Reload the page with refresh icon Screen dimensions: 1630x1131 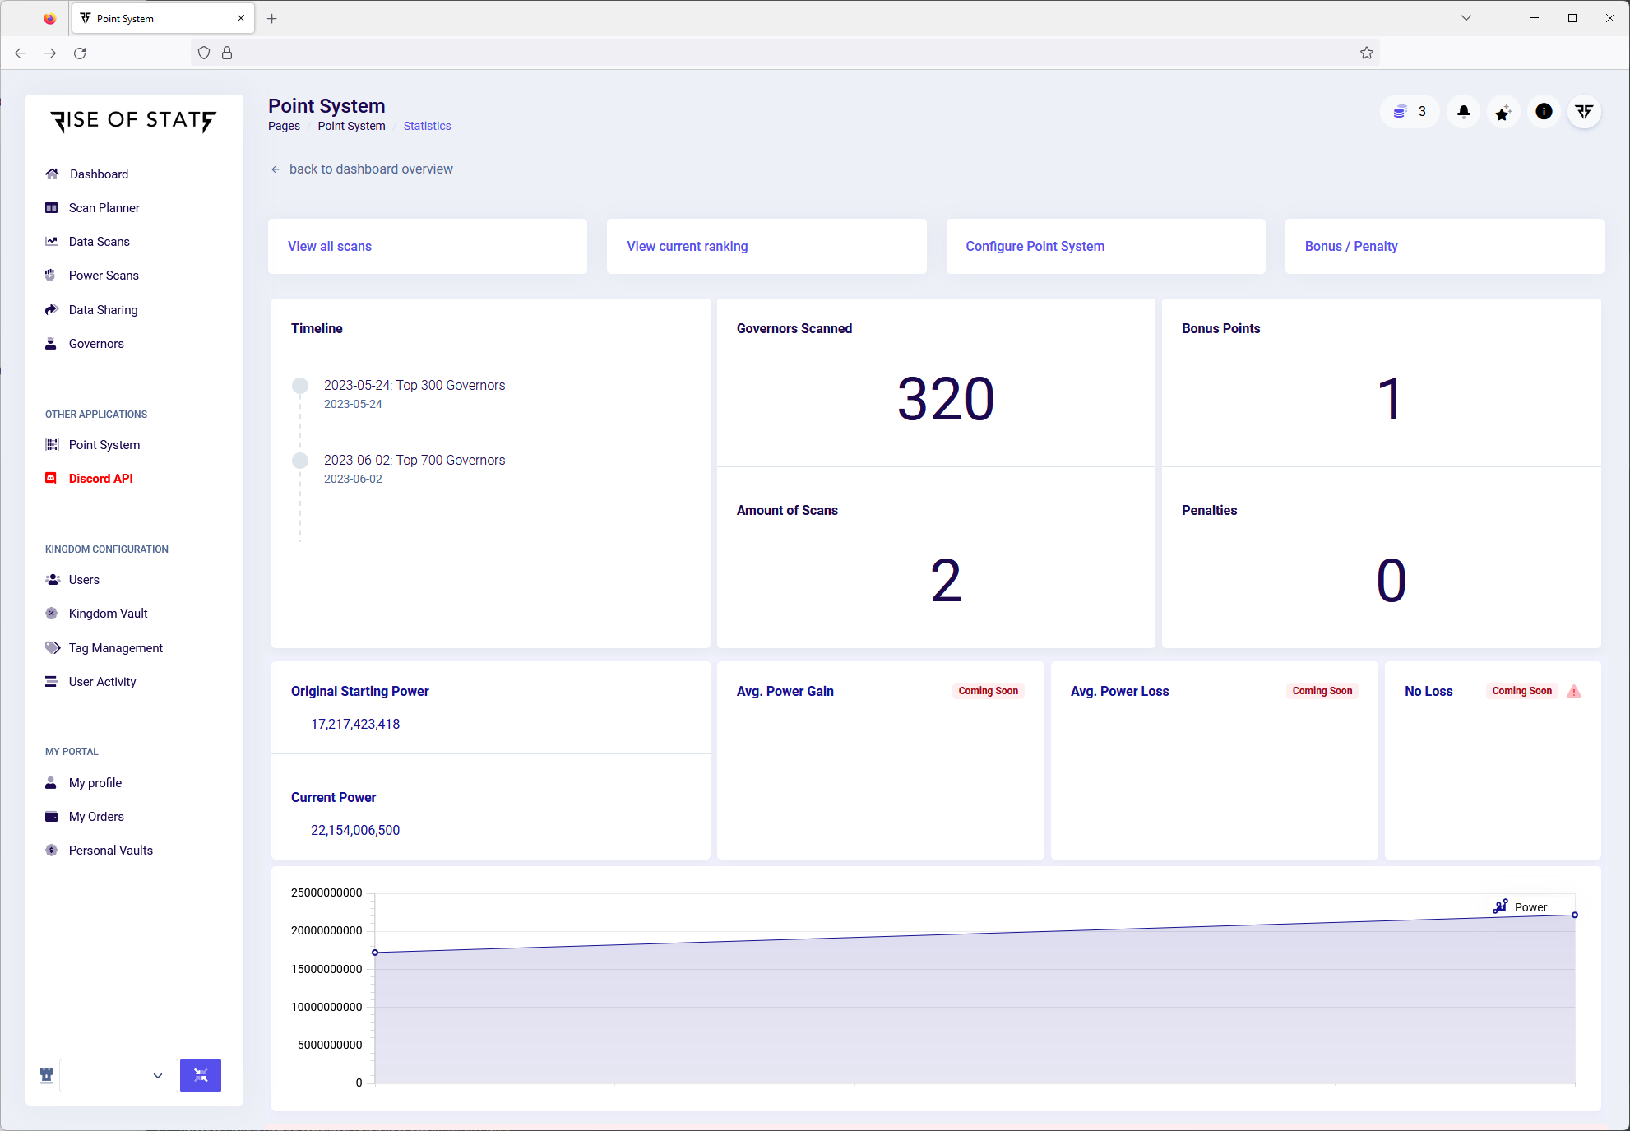click(80, 53)
